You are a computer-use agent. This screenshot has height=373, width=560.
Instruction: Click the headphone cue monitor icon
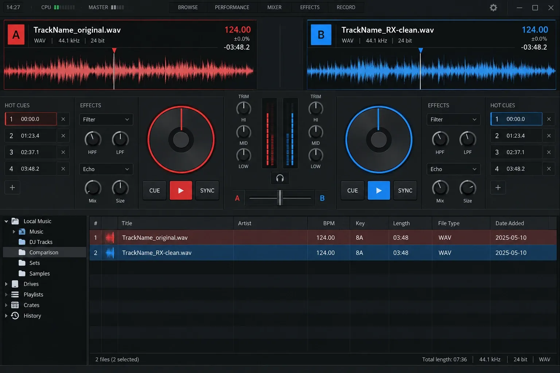coord(280,178)
